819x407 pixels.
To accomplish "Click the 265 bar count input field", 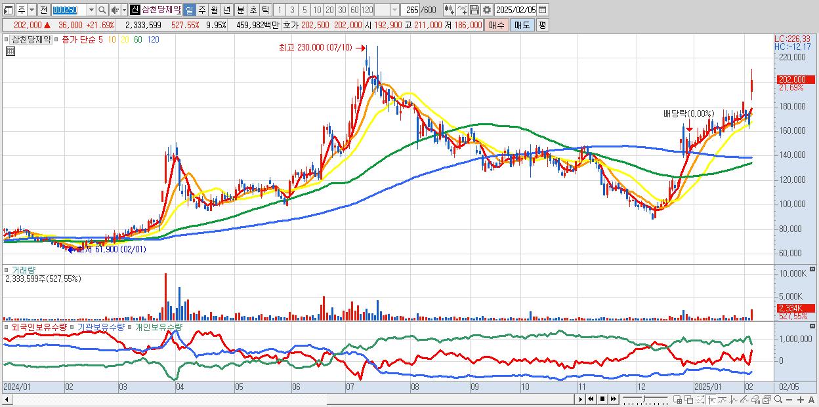I will pos(409,10).
